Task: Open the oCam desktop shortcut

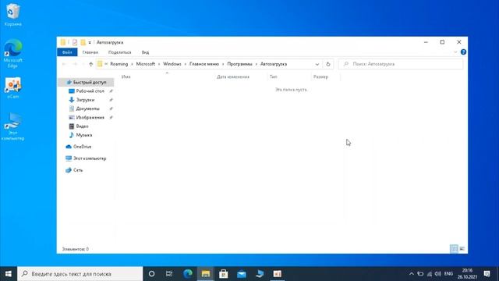Action: [12, 87]
